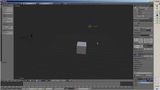Viewport: 160px width, 90px height.
Task: Open the No Sync dropdown in timeline
Action: (x=69, y=88)
